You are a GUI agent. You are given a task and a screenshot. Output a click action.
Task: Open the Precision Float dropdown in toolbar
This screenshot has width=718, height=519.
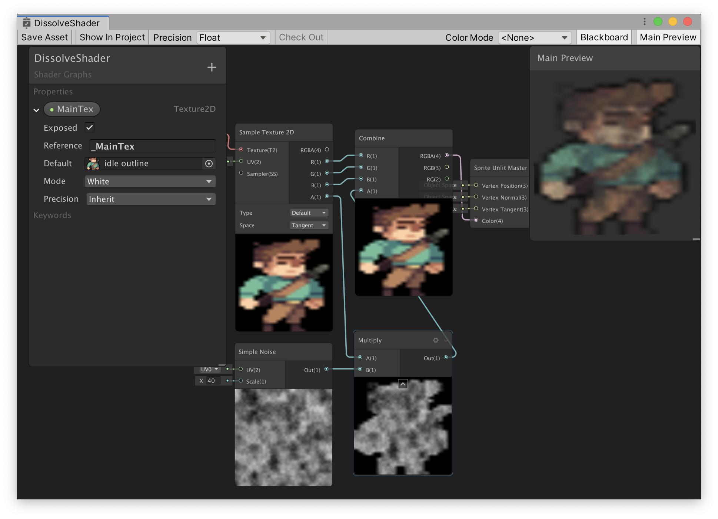tap(233, 38)
